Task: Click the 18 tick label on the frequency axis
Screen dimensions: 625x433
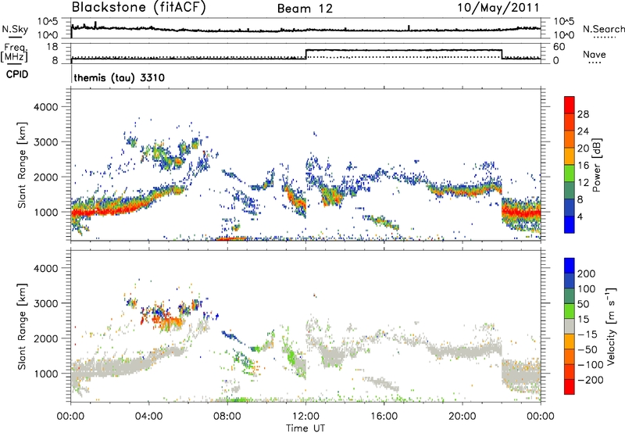Action: [x=52, y=47]
